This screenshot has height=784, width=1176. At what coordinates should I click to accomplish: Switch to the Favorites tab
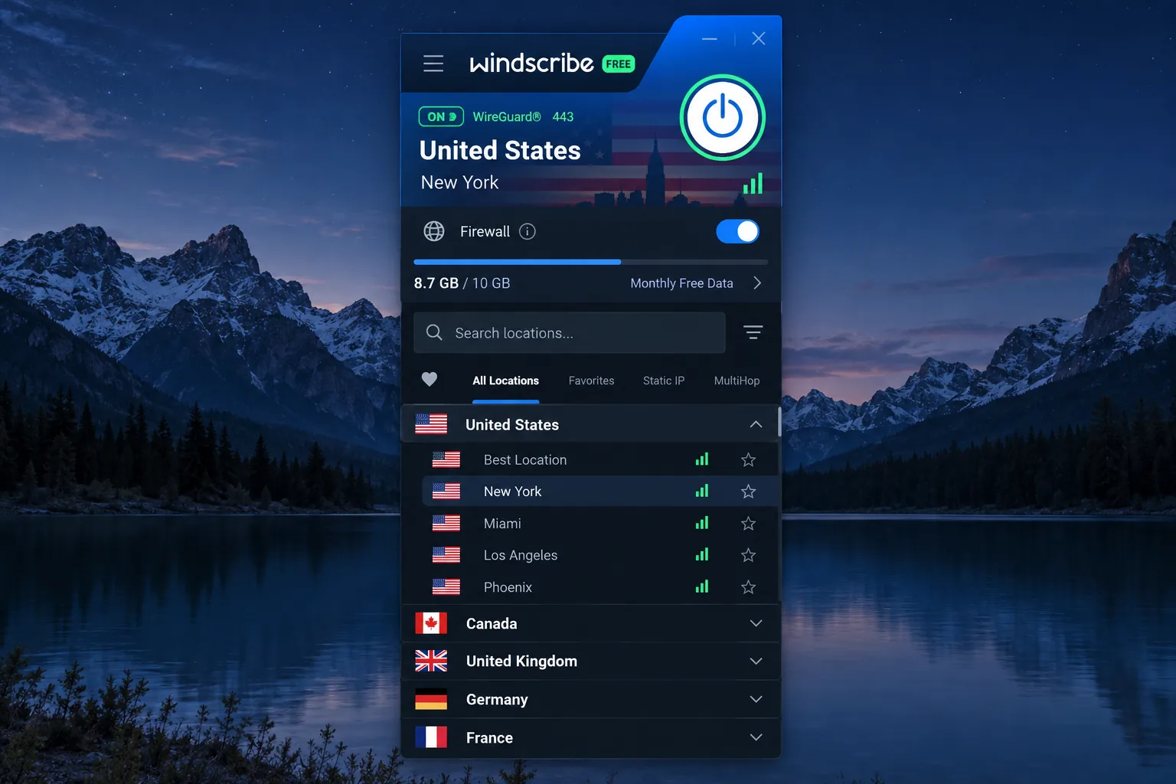click(591, 381)
